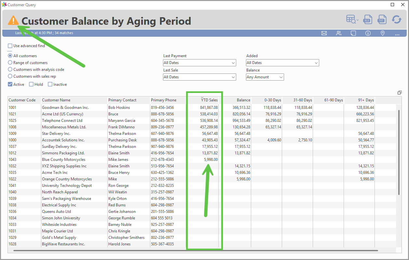Sort by Primary Phone column header
This screenshot has width=409, height=260.
coord(168,100)
